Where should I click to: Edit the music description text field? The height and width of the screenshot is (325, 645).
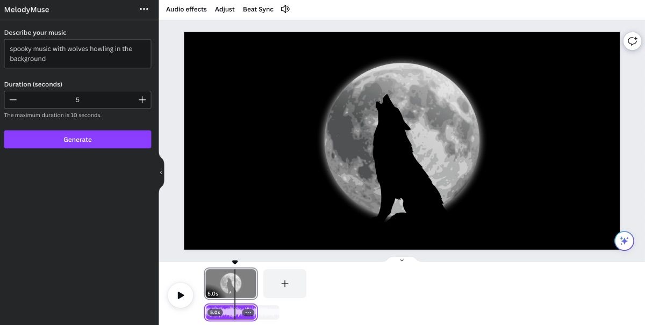pyautogui.click(x=77, y=53)
